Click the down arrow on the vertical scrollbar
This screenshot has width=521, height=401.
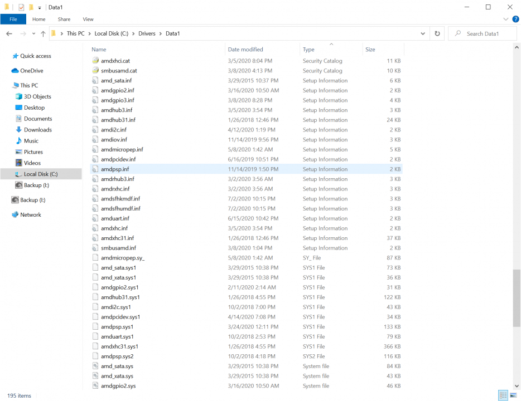tap(516, 385)
